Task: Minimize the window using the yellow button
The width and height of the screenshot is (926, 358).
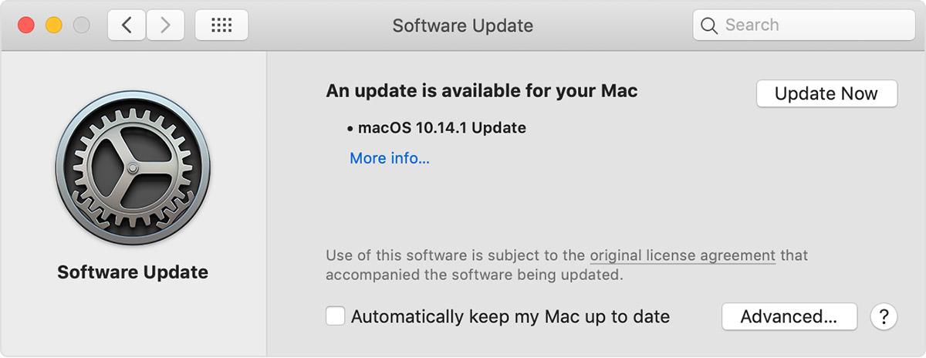Action: (54, 25)
